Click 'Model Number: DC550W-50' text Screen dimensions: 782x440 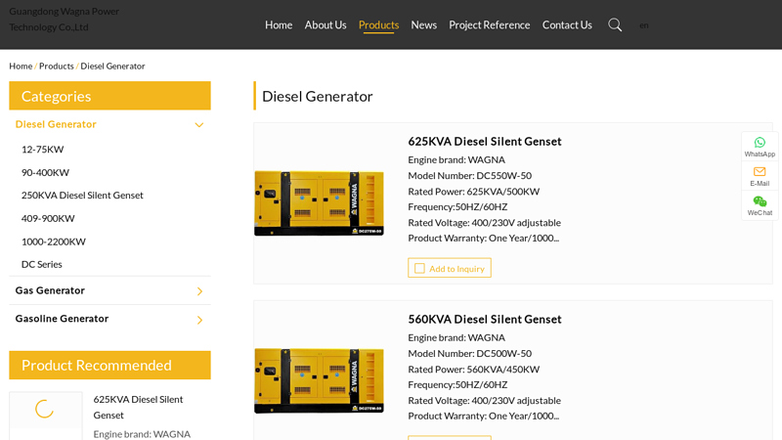pos(470,176)
